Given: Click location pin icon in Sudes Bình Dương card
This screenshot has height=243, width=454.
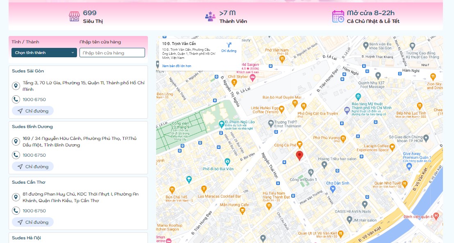Looking at the screenshot, I should pyautogui.click(x=16, y=142).
